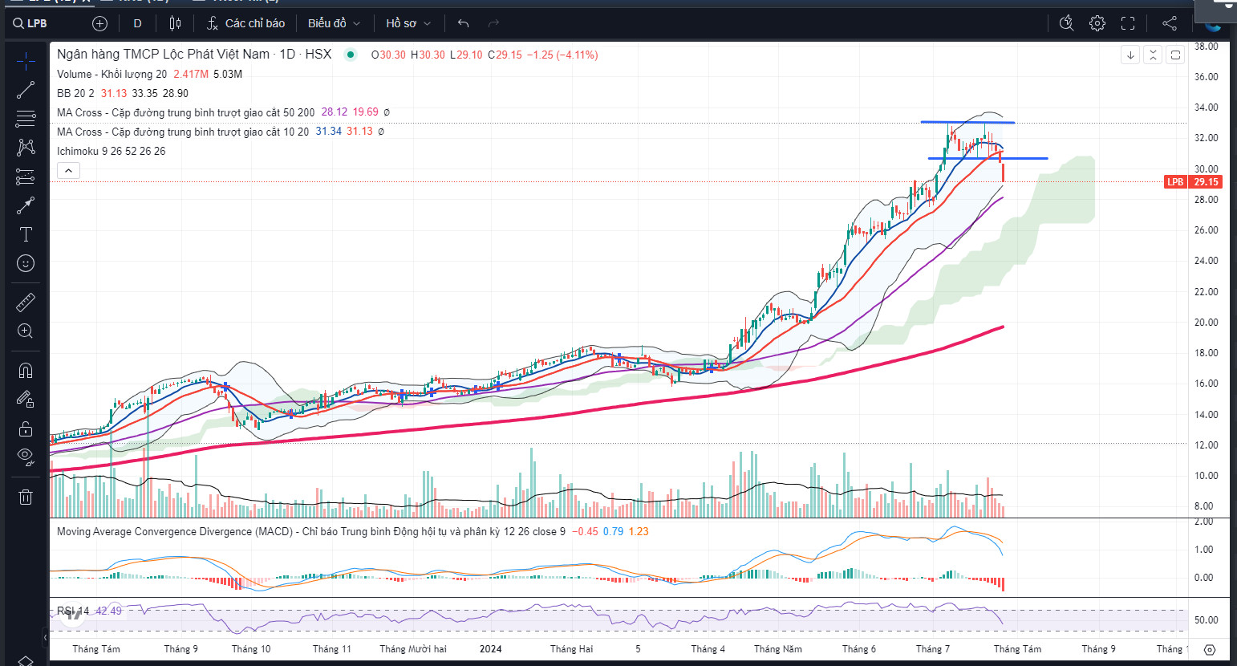Image resolution: width=1237 pixels, height=666 pixels.
Task: Click the 30.00 price scale label
Action: point(1206,169)
